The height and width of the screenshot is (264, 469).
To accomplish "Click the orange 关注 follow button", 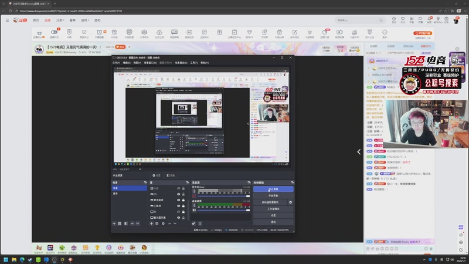I will [120, 47].
